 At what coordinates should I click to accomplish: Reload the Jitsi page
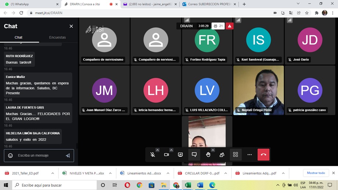click(21, 13)
